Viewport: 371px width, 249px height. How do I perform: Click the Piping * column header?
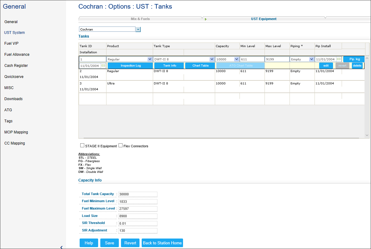pos(302,46)
